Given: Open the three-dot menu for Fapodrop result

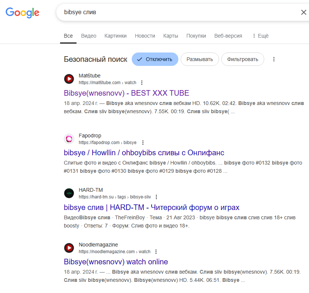Looking at the screenshot, I should pos(143,143).
